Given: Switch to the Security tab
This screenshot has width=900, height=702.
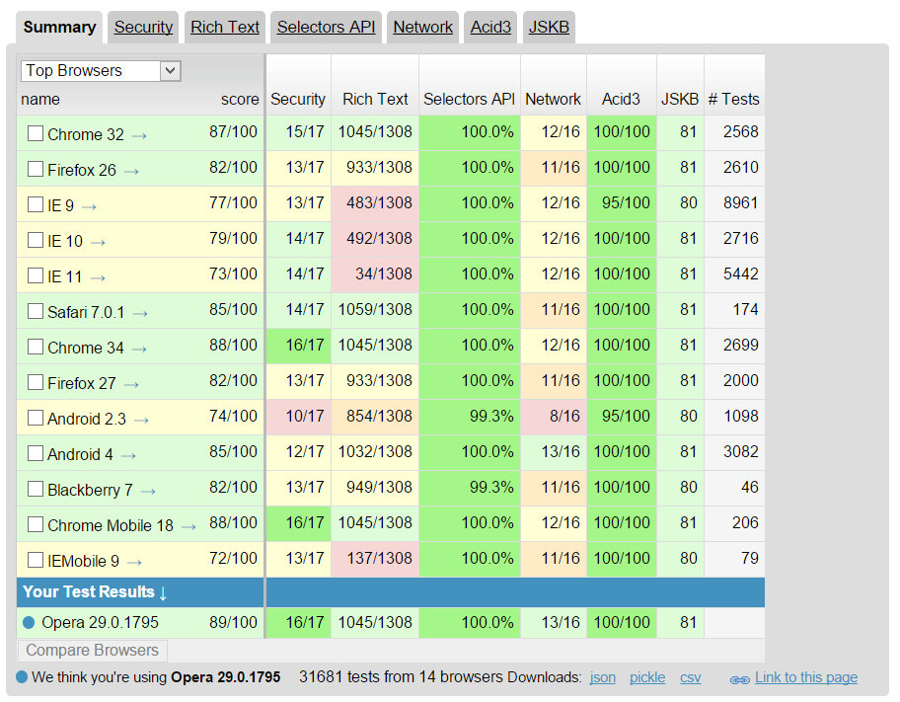Looking at the screenshot, I should coord(143,28).
